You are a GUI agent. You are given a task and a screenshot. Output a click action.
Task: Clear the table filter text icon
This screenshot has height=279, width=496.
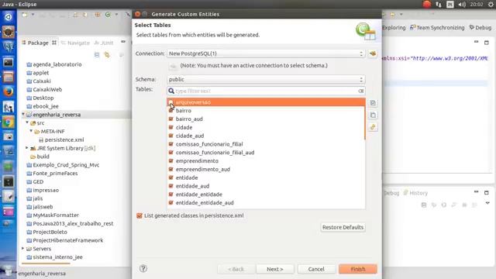click(361, 91)
